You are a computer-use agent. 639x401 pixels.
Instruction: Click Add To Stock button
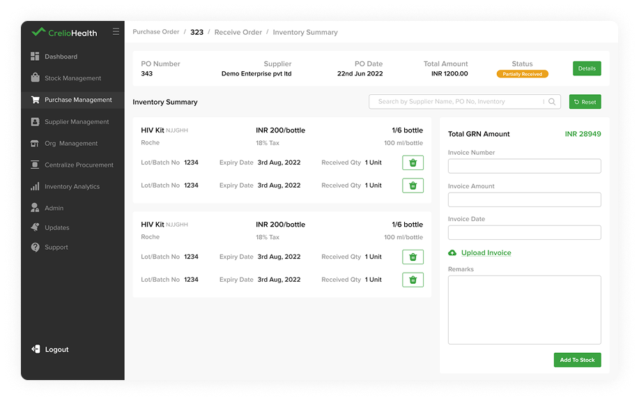[x=578, y=360]
